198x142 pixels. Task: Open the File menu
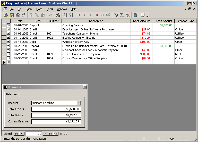click(x=12, y=9)
